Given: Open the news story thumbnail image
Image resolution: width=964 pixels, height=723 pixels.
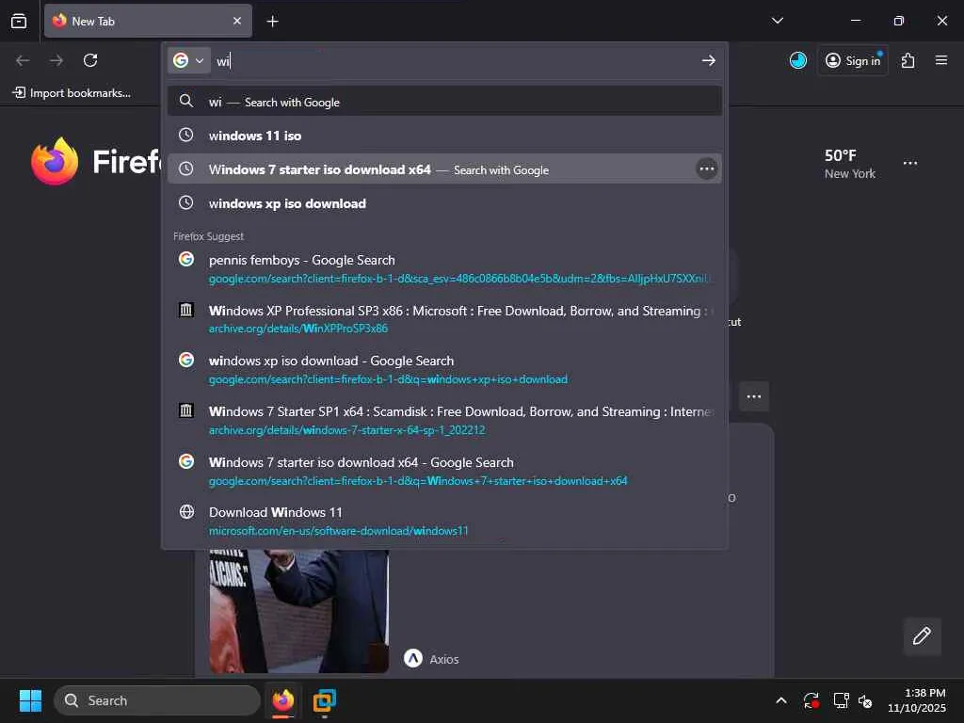Looking at the screenshot, I should coord(298,611).
